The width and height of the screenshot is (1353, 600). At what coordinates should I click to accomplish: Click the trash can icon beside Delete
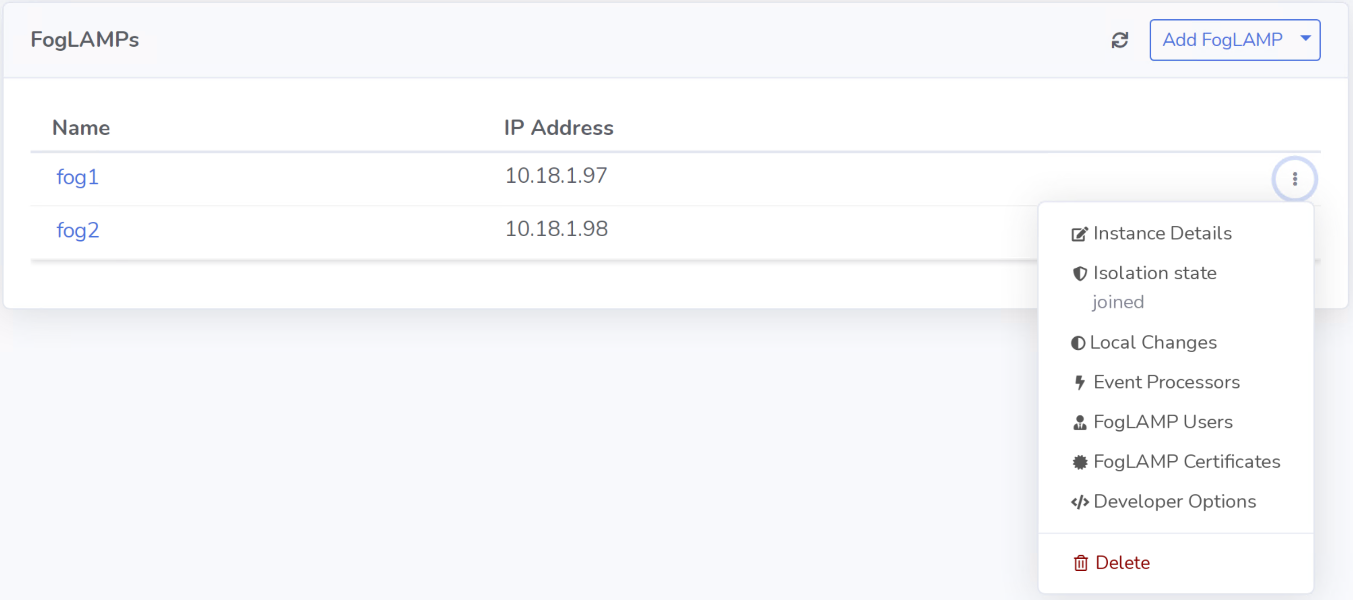1080,563
